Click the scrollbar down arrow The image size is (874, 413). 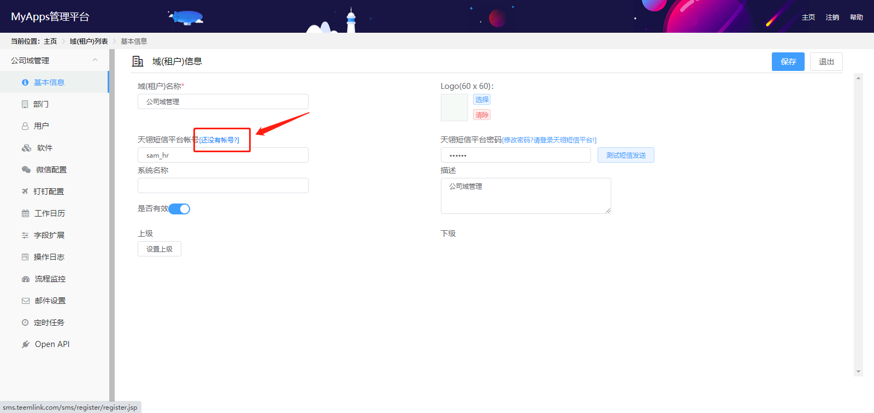click(x=858, y=372)
